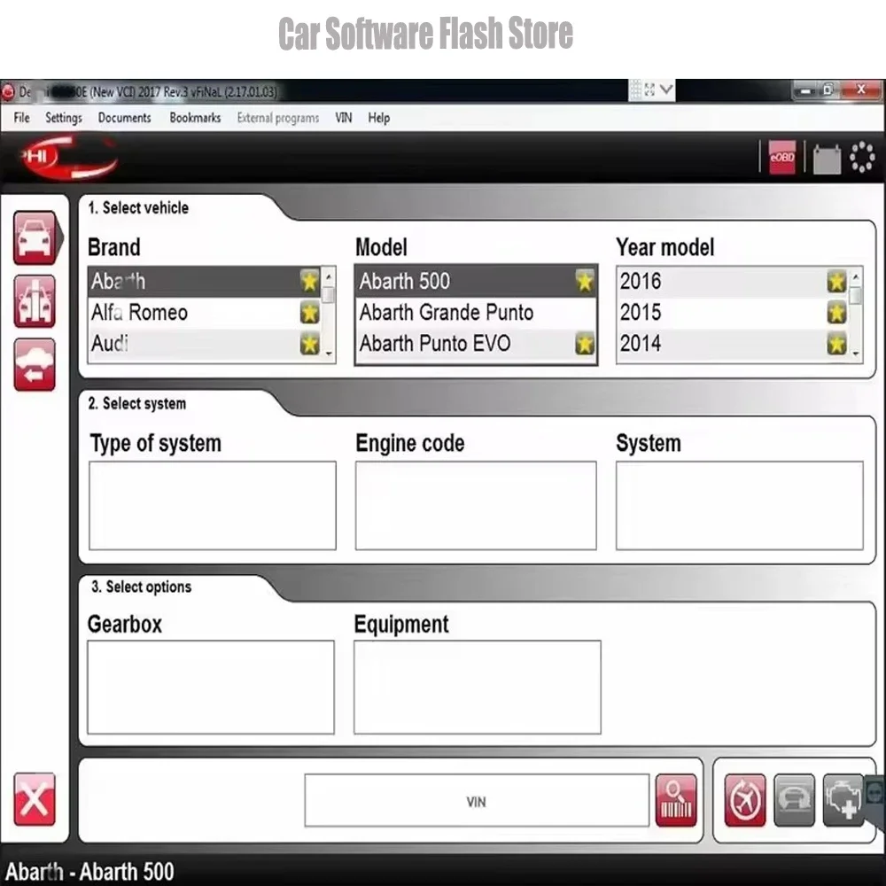Toggle favorite star for Abarth brand
The image size is (886, 886).
(309, 281)
